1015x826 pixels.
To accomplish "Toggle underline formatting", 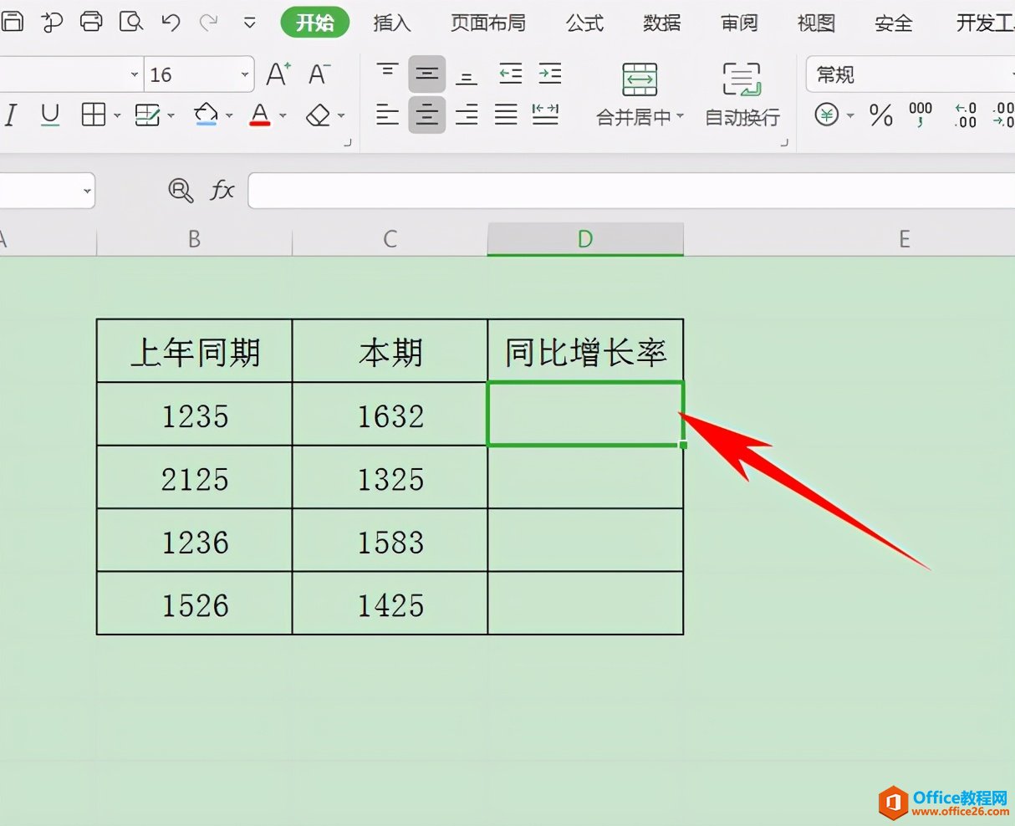I will [x=50, y=115].
